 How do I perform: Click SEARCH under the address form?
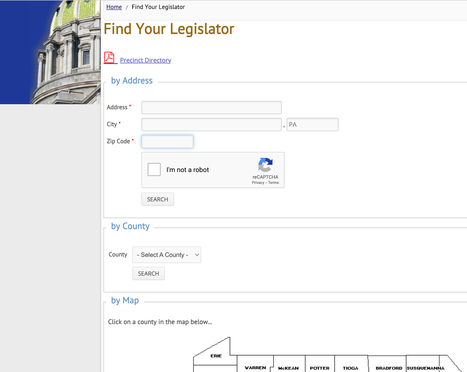coord(158,199)
